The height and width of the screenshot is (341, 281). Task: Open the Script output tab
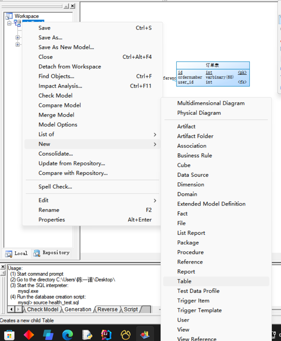coord(131,309)
